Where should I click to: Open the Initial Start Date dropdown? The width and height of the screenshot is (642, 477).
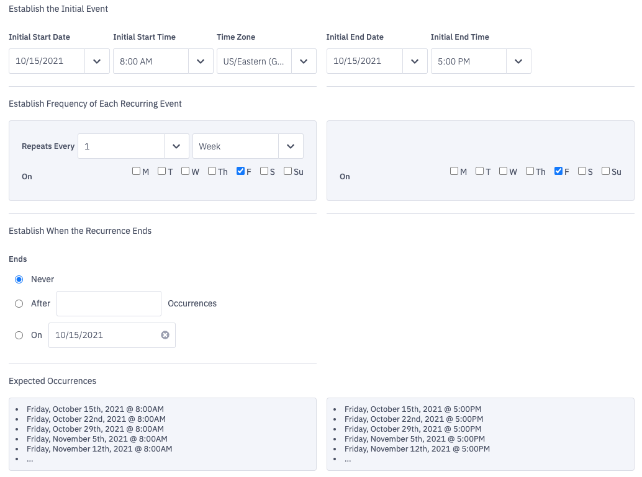pos(97,61)
